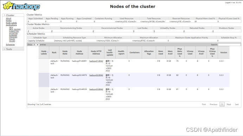Viewport: 243px width, 136px height.
Task: Open the Applications link
Action: pos(11,25)
